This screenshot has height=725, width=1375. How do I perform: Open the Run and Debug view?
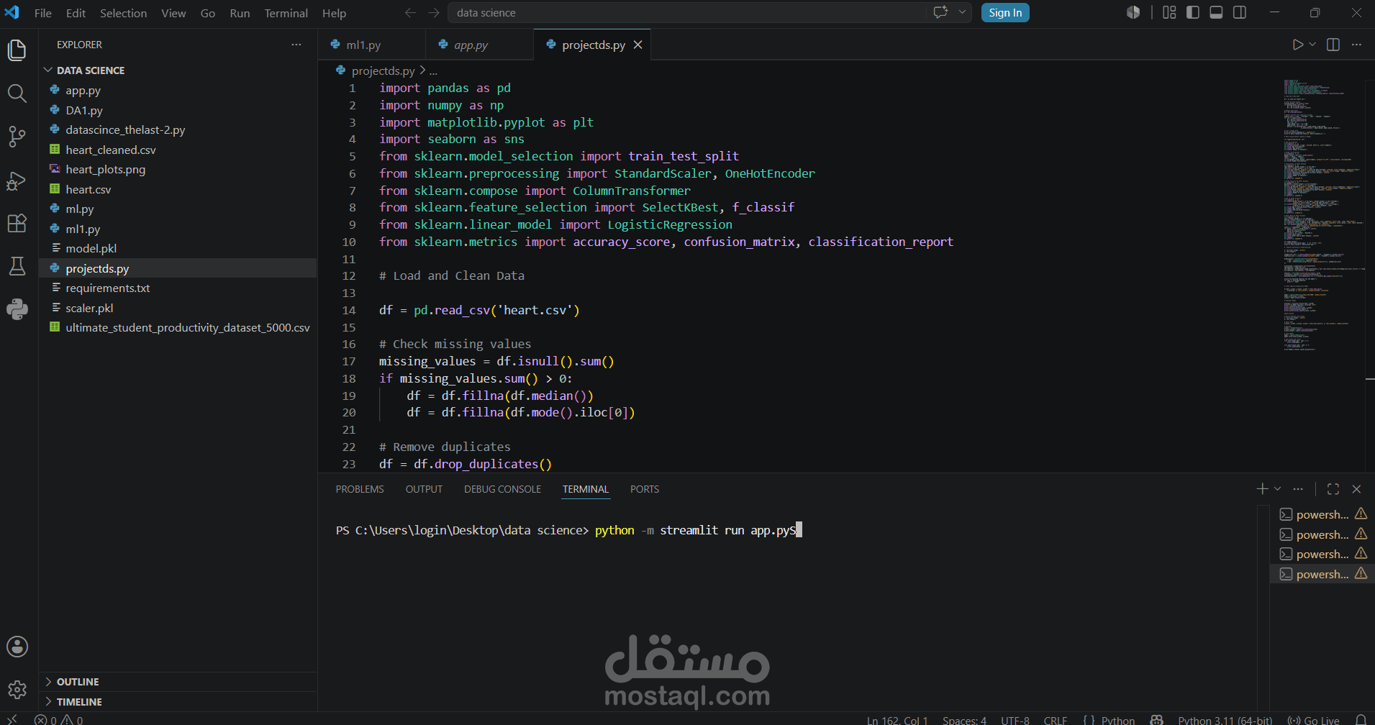click(x=17, y=181)
